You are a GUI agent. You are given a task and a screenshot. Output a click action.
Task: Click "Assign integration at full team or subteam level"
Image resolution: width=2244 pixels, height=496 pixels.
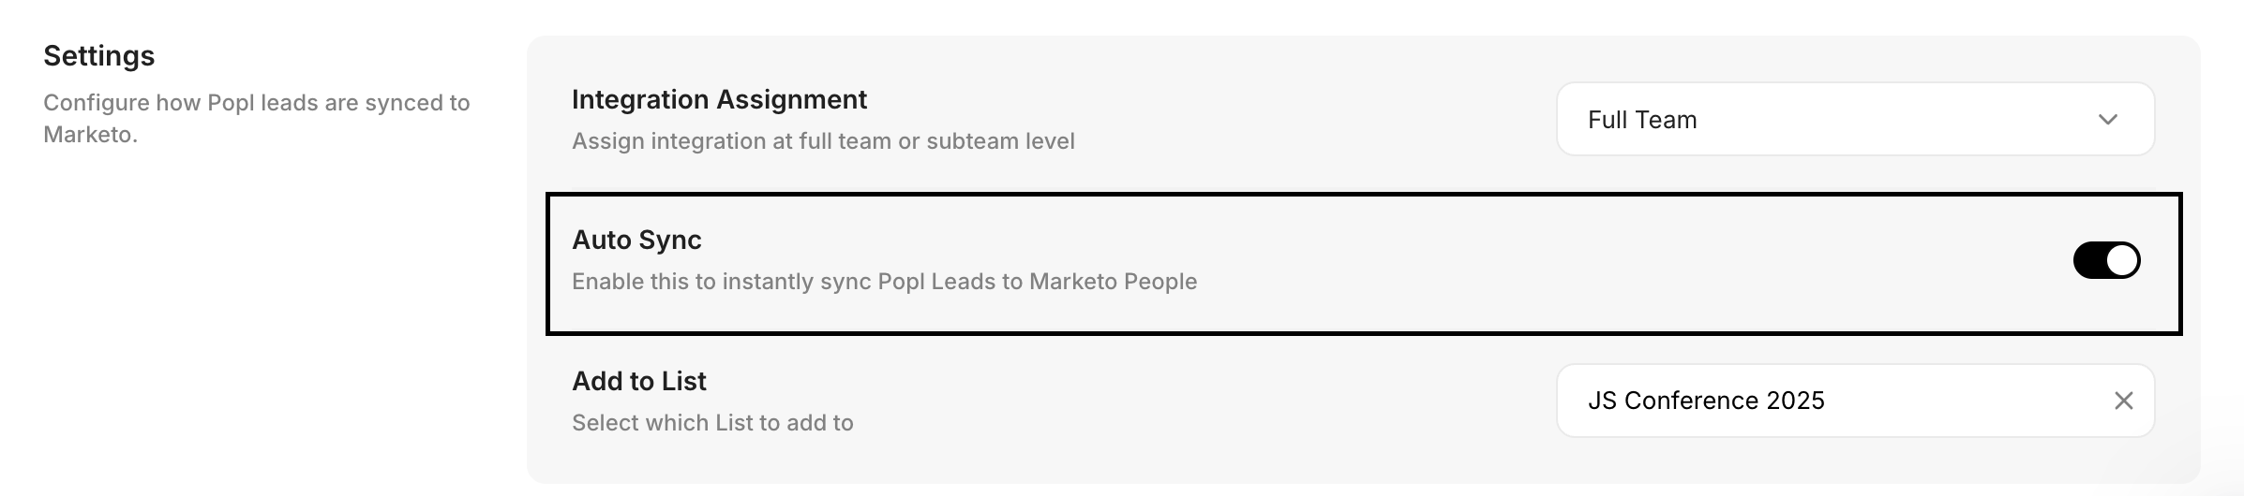pyautogui.click(x=823, y=141)
